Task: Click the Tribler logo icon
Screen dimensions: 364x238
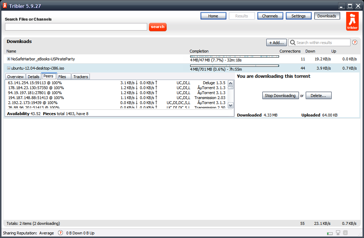Action: coord(352,21)
